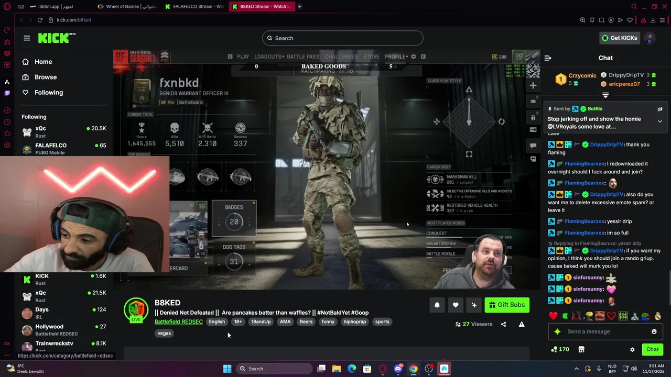Click the Get KICKs button

(x=620, y=38)
